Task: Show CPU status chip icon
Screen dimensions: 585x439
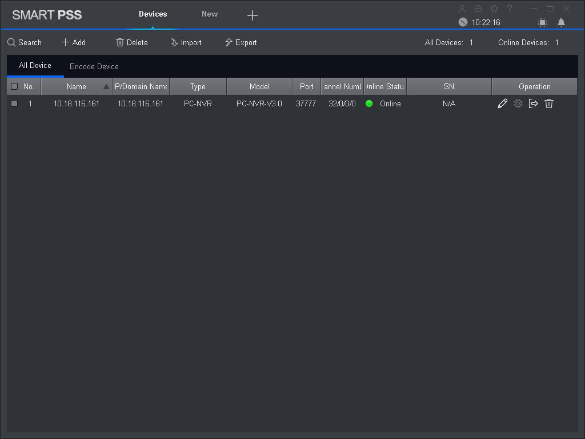Action: pyautogui.click(x=543, y=22)
